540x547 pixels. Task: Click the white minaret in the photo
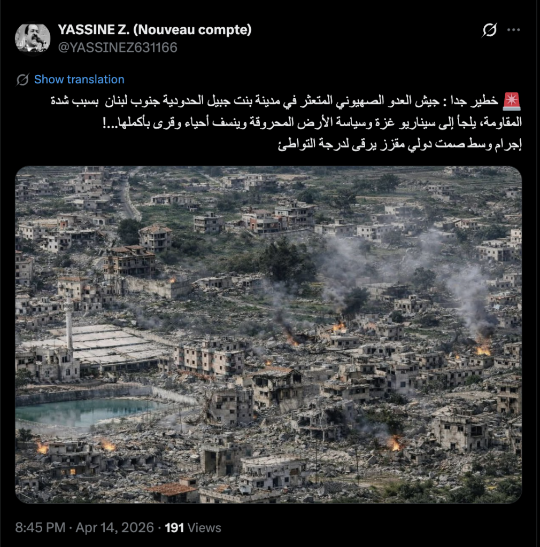(x=69, y=323)
